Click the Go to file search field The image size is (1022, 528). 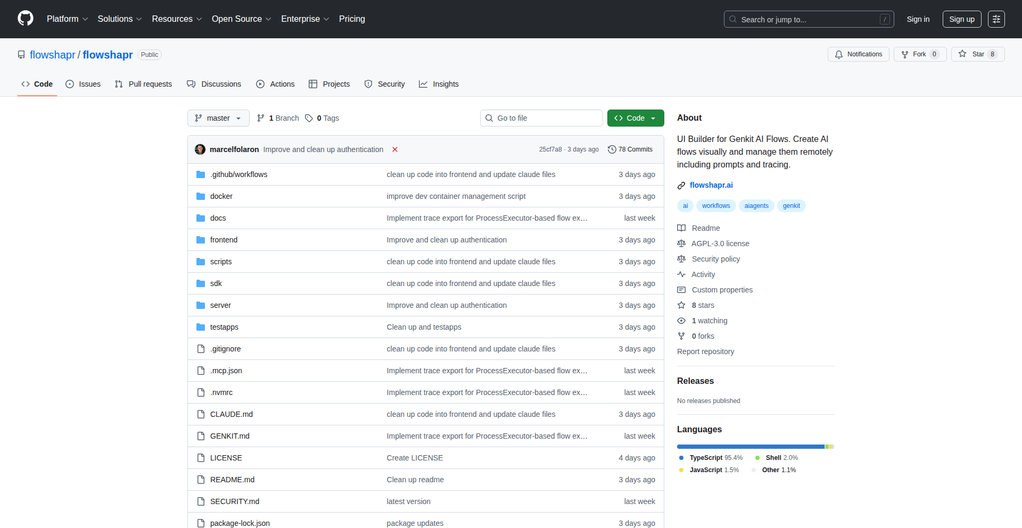(x=541, y=118)
